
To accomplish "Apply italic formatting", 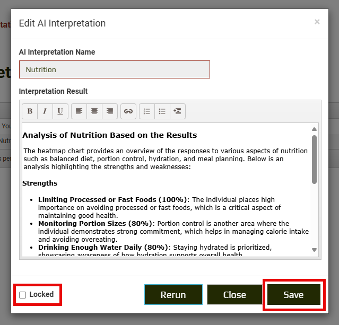I will tap(45, 111).
